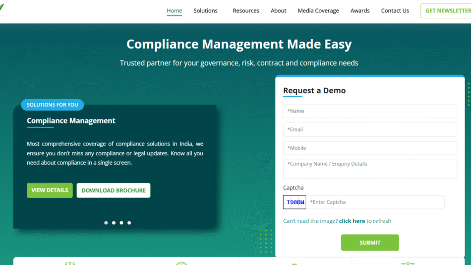Expand the Solutions navigation dropdown
471x265 pixels.
click(205, 11)
